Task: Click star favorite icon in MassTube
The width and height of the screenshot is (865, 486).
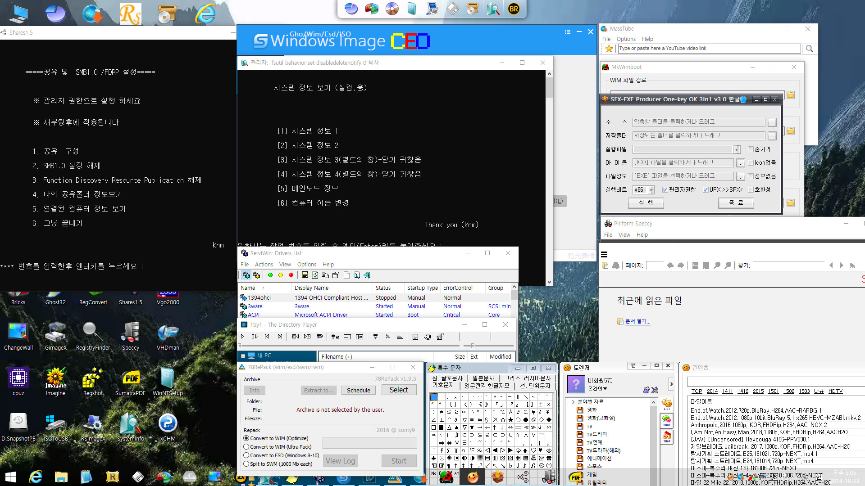Action: (609, 49)
